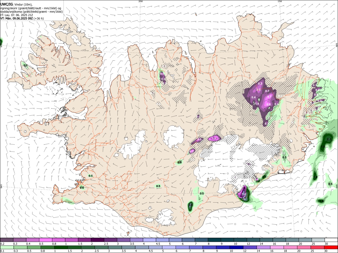Pick the medium green rain swatch between 0.5 and 0.8
Image resolution: width=338 pixels, height=253 pixels.
click(34, 247)
